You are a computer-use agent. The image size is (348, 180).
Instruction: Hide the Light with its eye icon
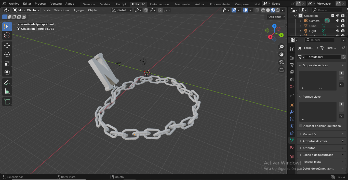pos(338,31)
